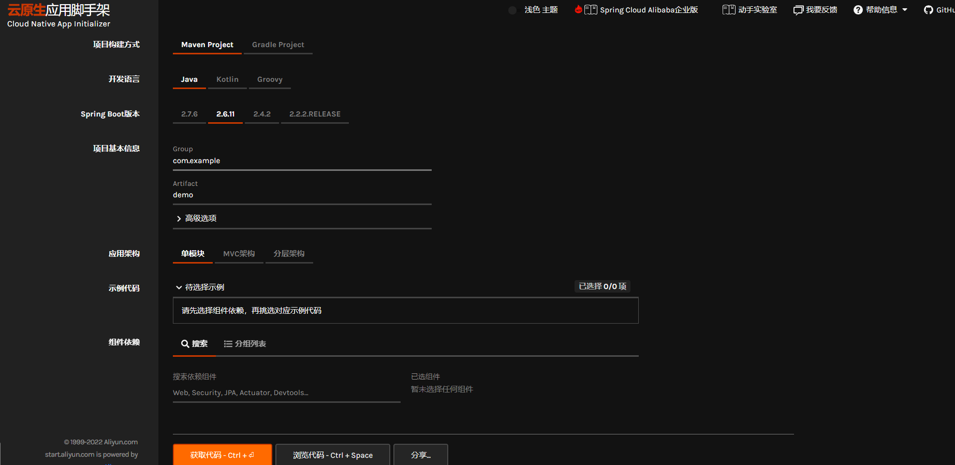Click the 请先选择组件依赖 placeholder message
Screen dimensions: 955x465
pyautogui.click(x=252, y=311)
